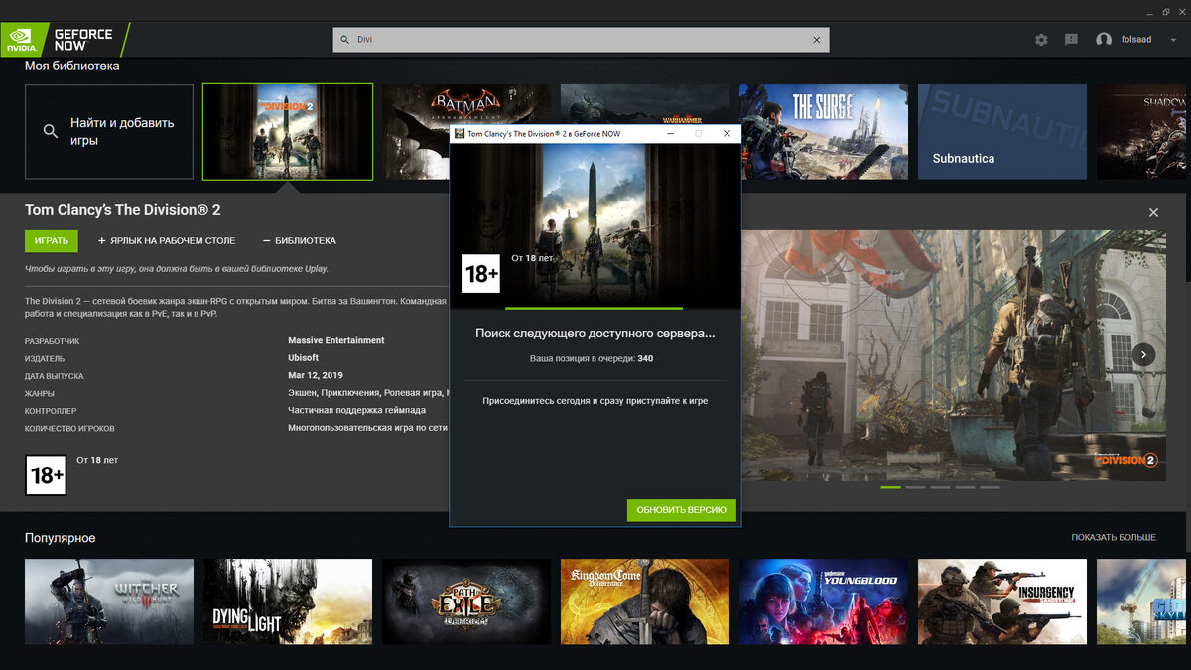The image size is (1191, 670).
Task: Close the Division 2 queue dialog window
Action: pyautogui.click(x=727, y=133)
